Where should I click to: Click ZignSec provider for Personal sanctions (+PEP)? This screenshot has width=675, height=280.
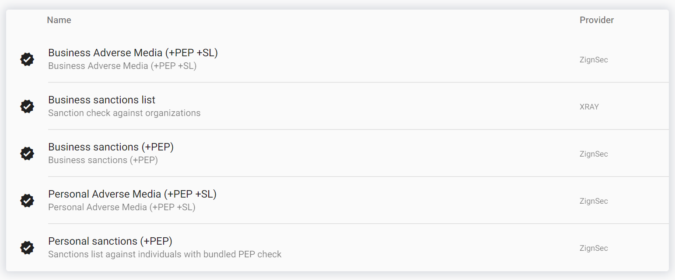tap(594, 248)
